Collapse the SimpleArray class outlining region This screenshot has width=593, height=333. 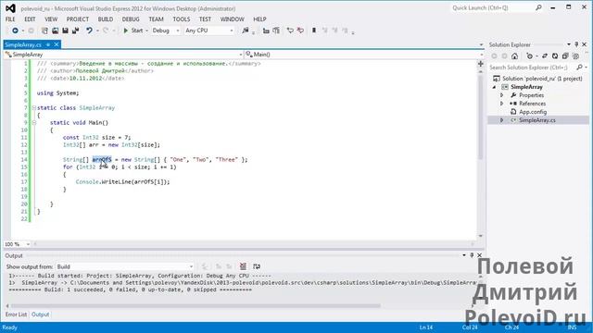33,108
